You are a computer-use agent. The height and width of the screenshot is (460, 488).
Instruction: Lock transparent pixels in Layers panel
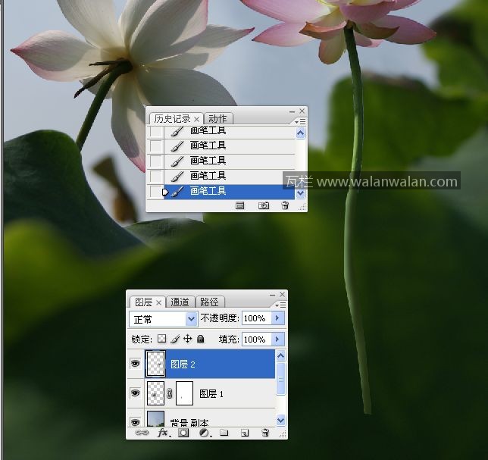click(x=161, y=339)
